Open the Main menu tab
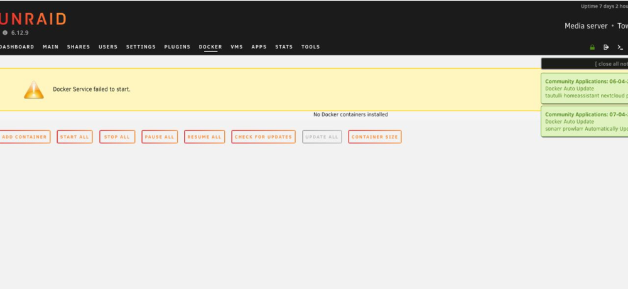Screen dimensions: 628x289 coord(50,47)
